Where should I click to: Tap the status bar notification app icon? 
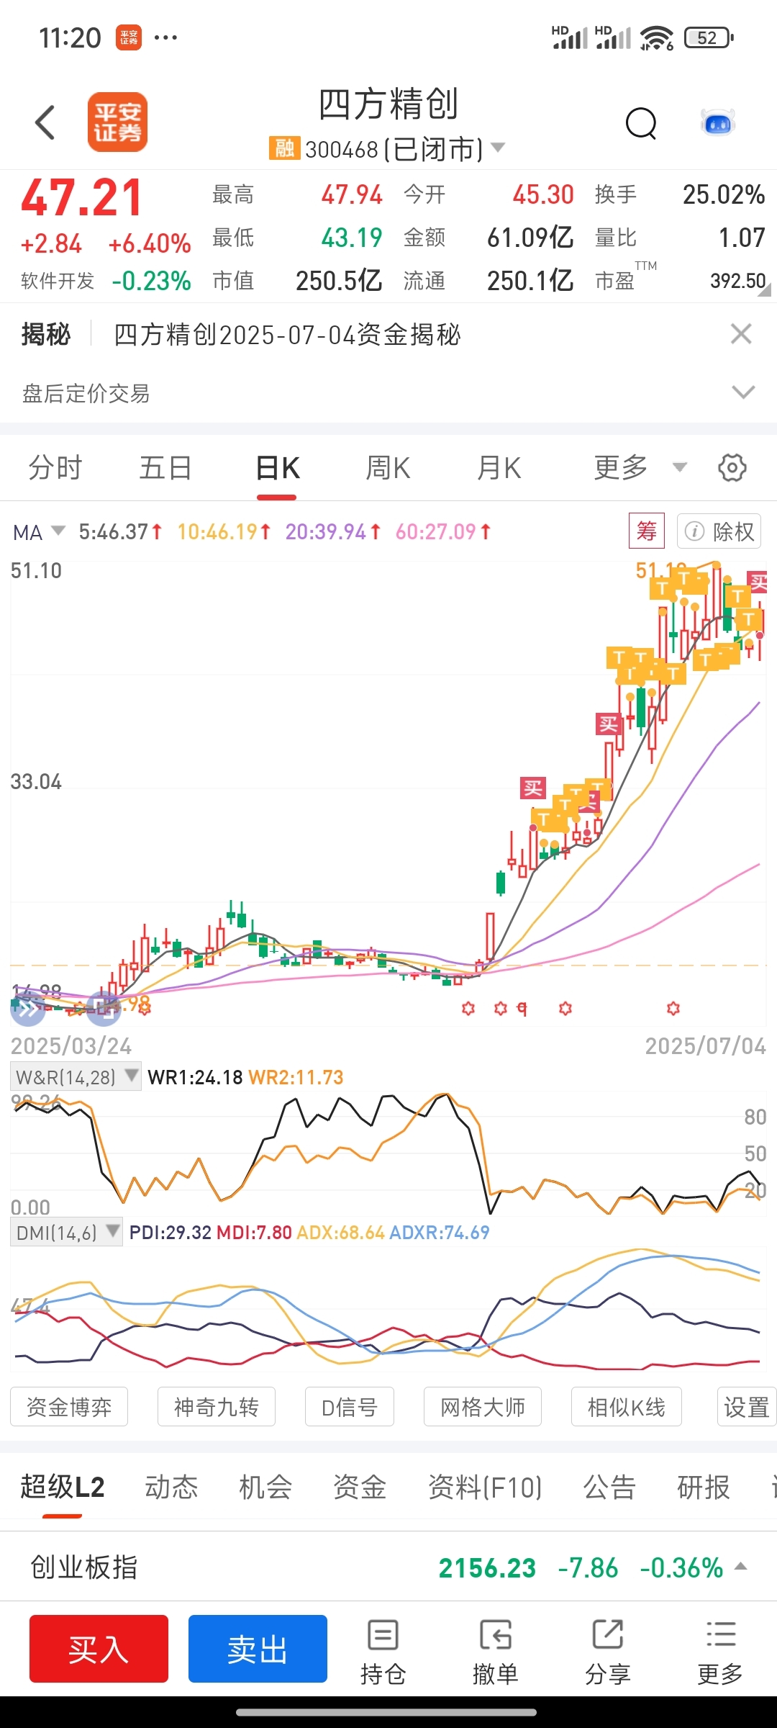[x=129, y=37]
